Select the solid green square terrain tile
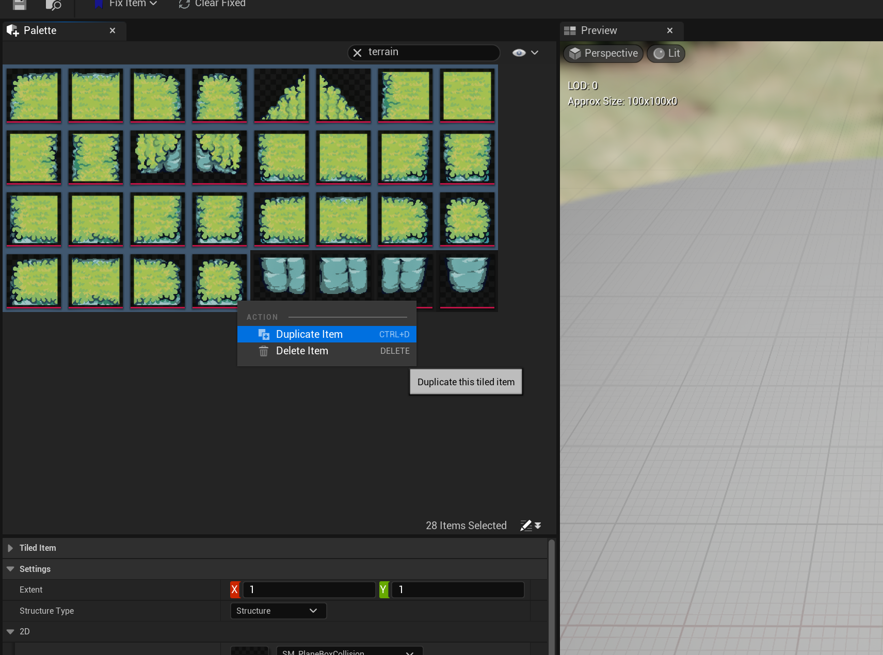883x655 pixels. pyautogui.click(x=467, y=95)
